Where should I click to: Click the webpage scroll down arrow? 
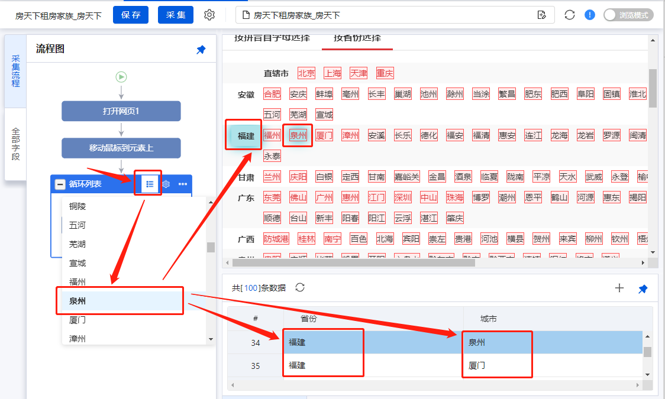(653, 252)
